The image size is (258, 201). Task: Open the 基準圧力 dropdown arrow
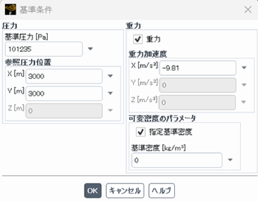point(91,49)
